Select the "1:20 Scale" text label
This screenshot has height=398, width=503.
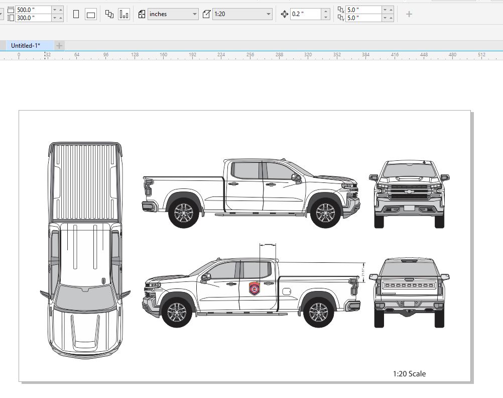point(409,373)
